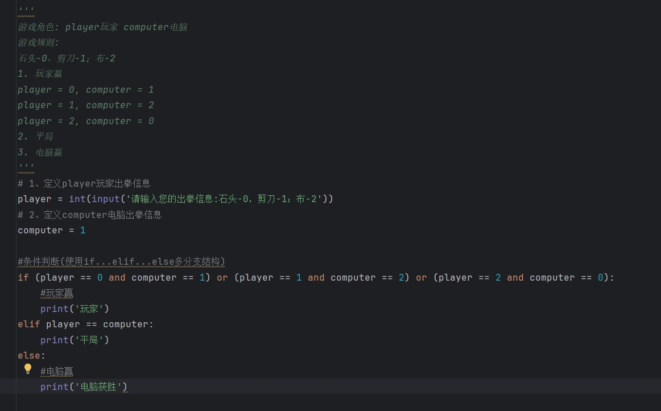Click the 'player = int(input(' code line
Image resolution: width=661 pixels, height=411 pixels.
(x=175, y=199)
